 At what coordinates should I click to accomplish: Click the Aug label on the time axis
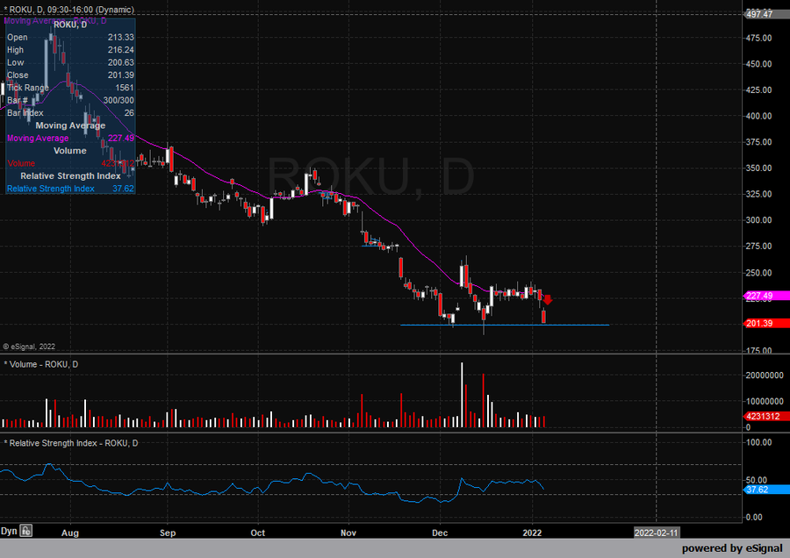point(70,533)
